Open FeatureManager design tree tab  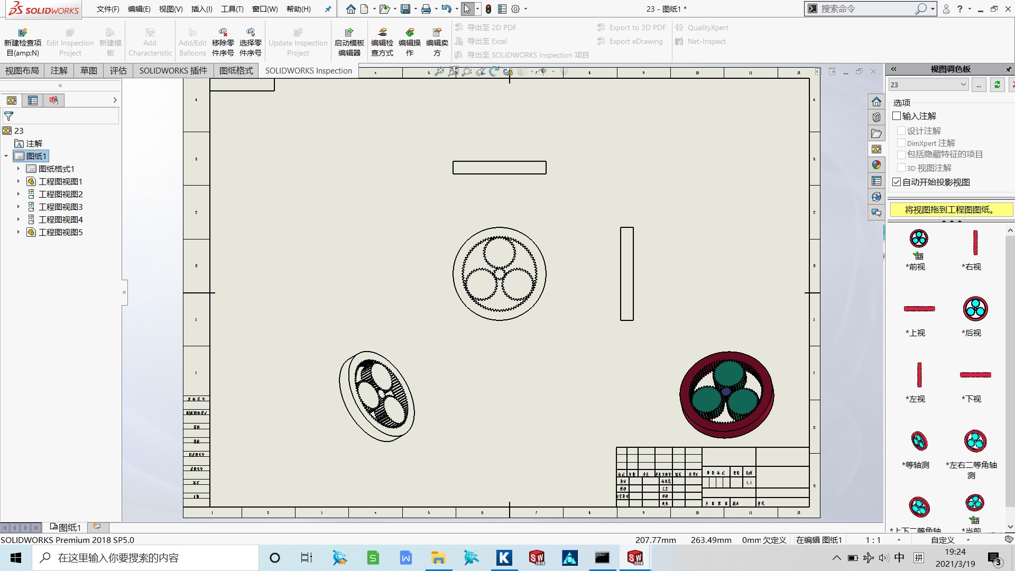[x=12, y=100]
